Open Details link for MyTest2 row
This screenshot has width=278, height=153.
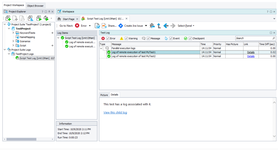click(x=251, y=56)
